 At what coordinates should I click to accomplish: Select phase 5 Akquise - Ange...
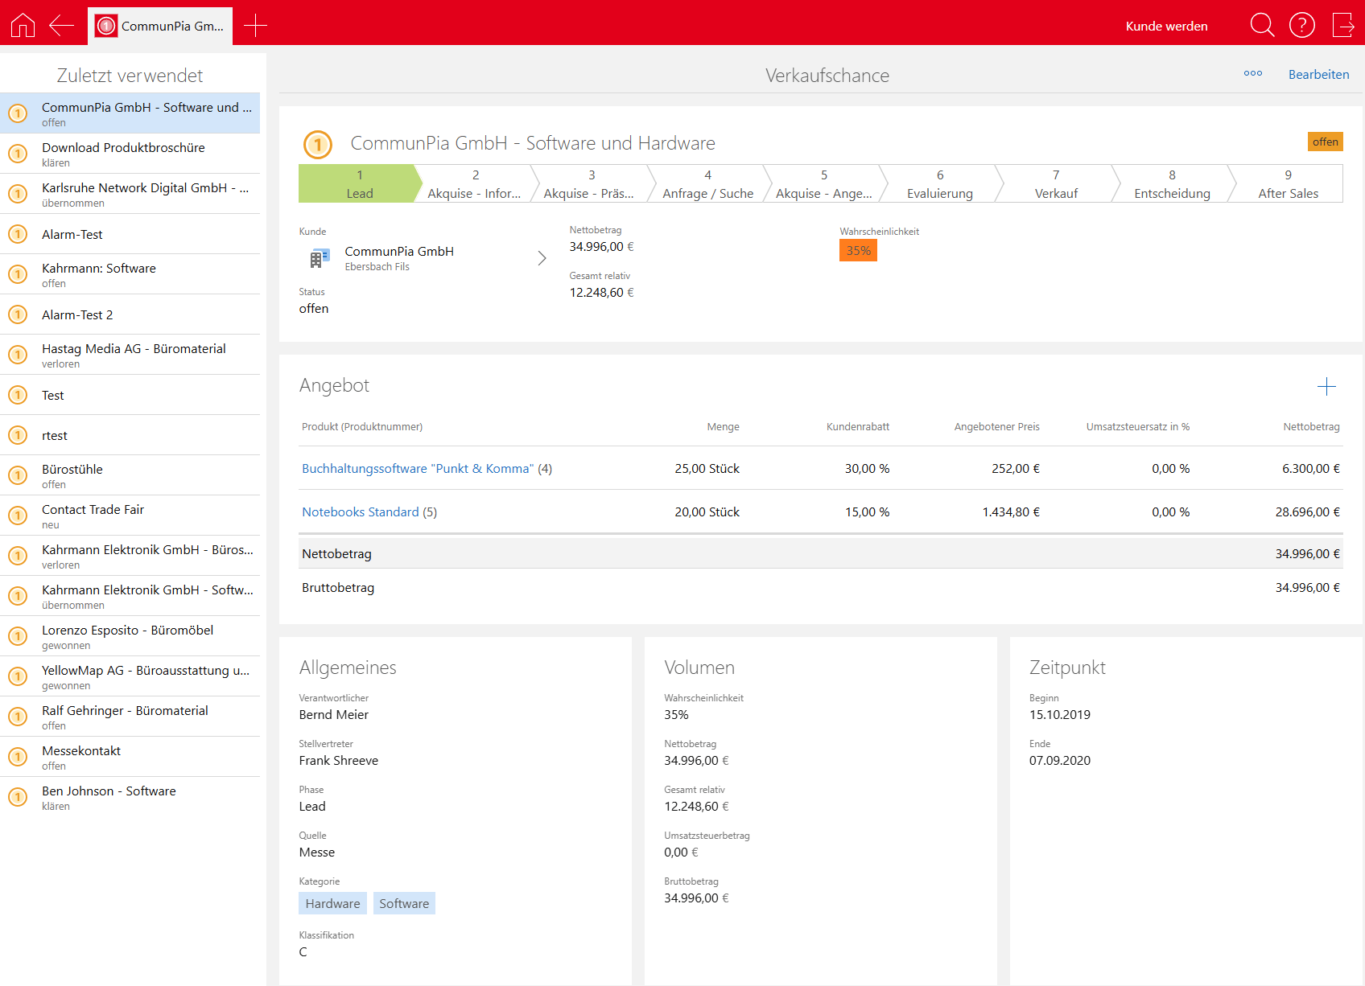tap(823, 184)
